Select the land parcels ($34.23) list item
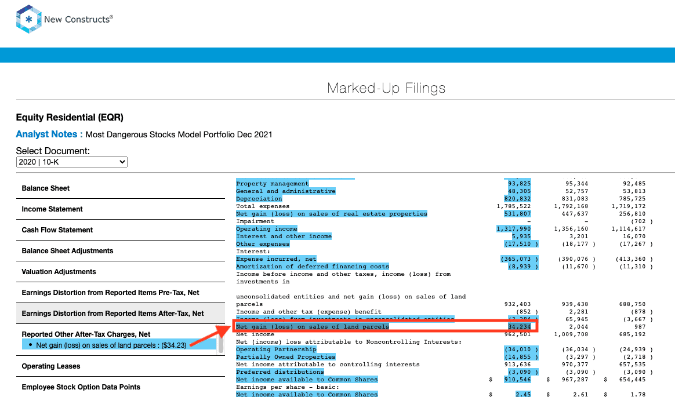Image resolution: width=675 pixels, height=397 pixels. pos(119,345)
